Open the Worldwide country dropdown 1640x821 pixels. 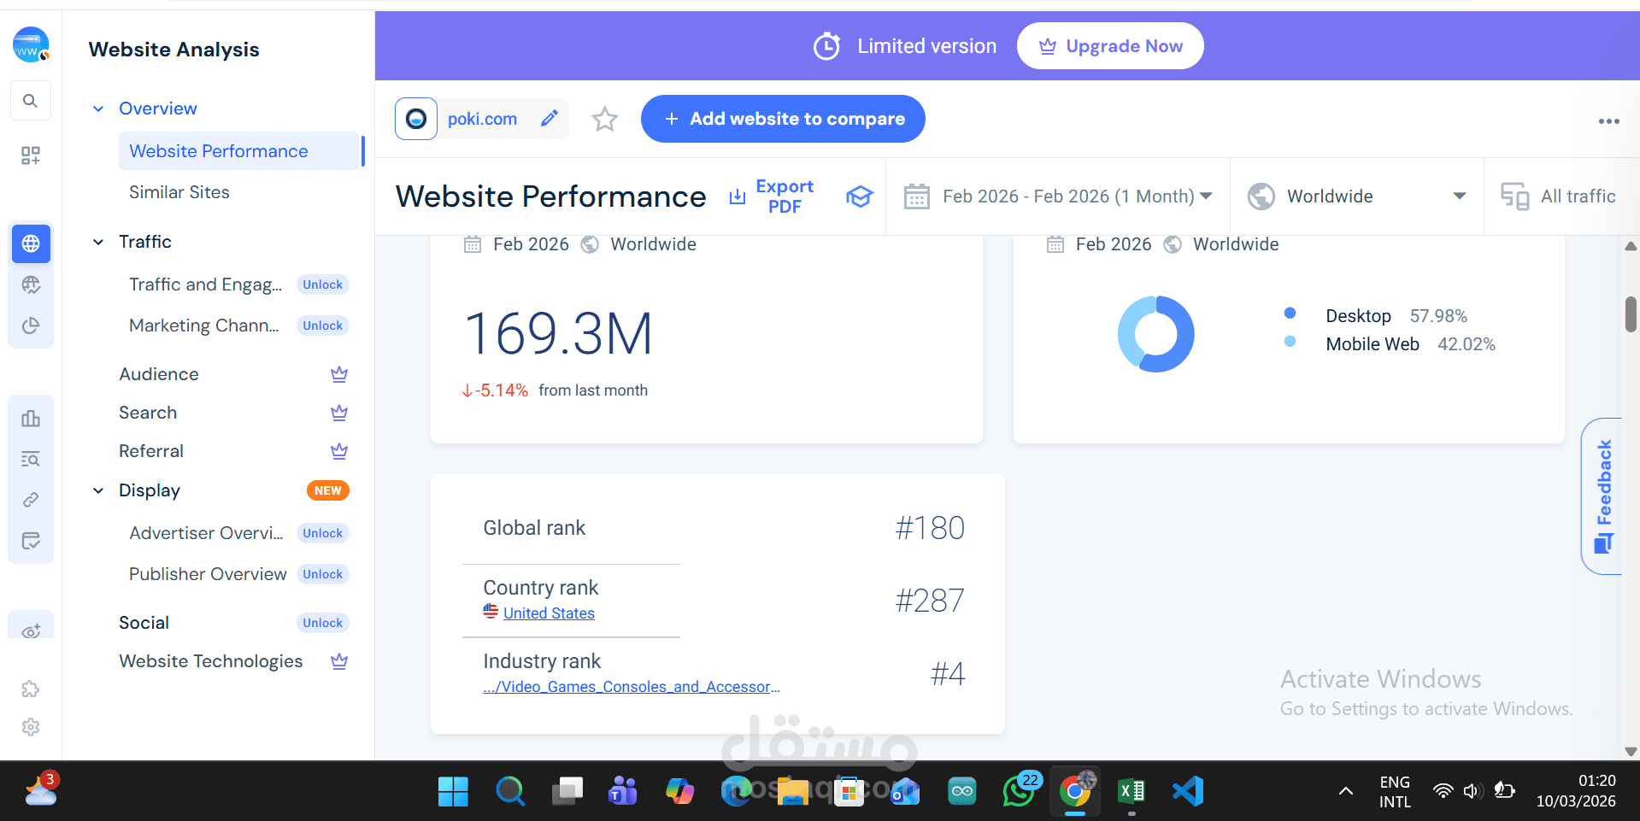click(x=1357, y=196)
